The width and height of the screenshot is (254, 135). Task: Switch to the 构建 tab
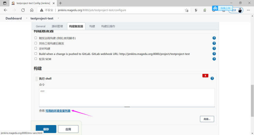pyautogui.click(x=92, y=26)
